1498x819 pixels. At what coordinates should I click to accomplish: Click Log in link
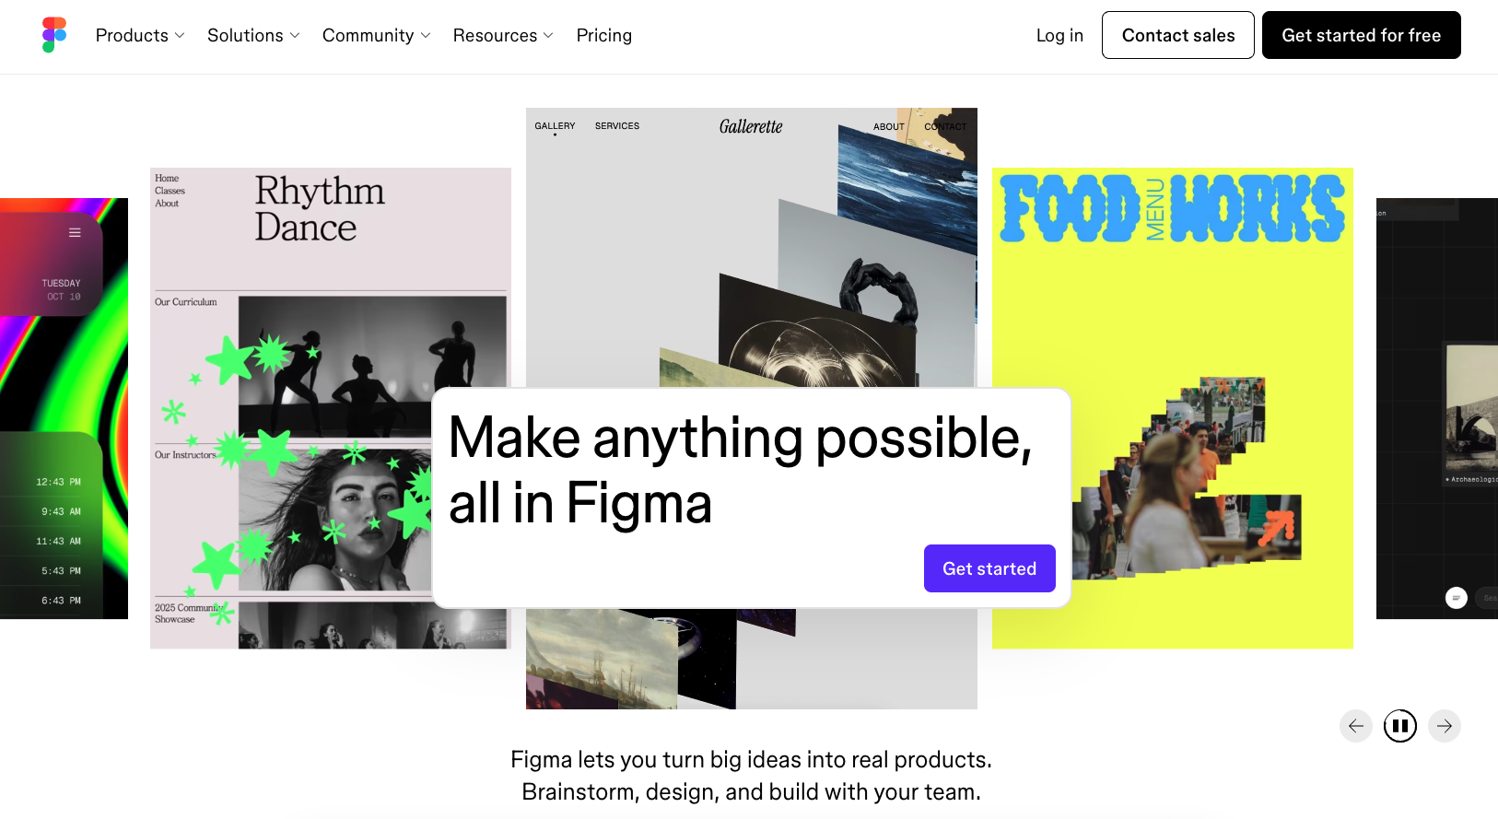tap(1059, 35)
